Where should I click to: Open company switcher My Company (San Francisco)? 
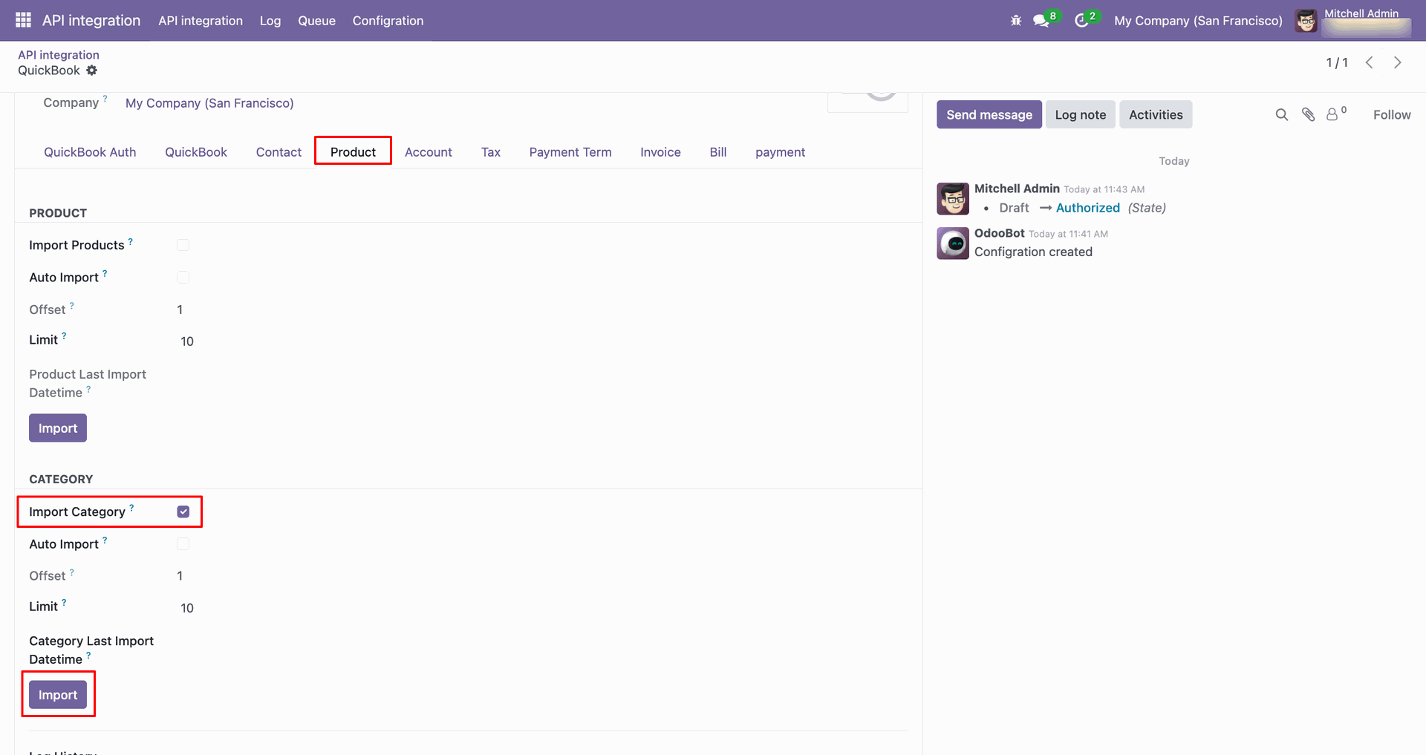tap(1198, 21)
